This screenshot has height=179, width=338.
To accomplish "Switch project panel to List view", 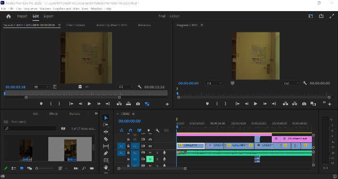I will tap(14, 168).
